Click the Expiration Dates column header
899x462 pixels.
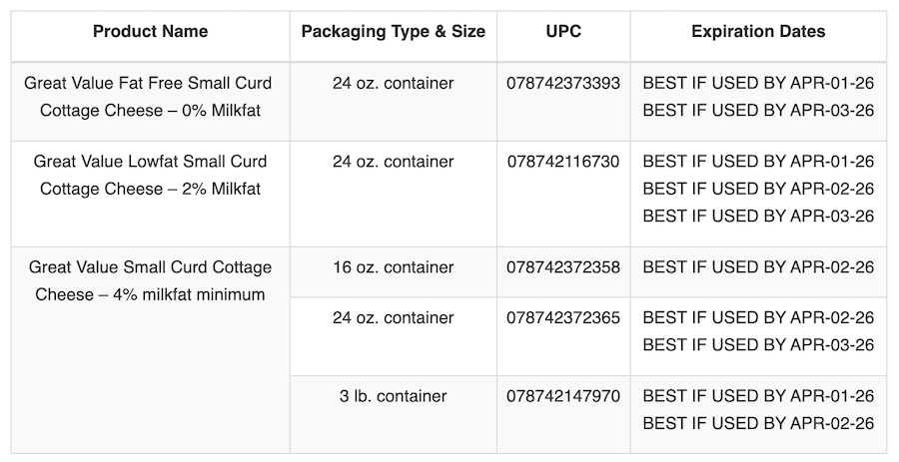pos(758,32)
